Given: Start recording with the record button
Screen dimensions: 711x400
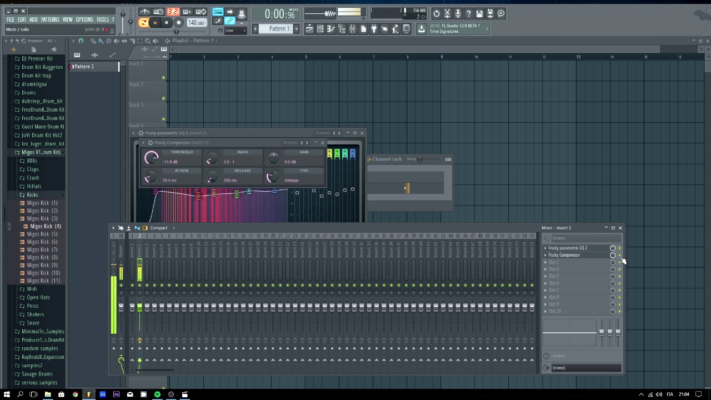Looking at the screenshot, I should click(x=178, y=23).
